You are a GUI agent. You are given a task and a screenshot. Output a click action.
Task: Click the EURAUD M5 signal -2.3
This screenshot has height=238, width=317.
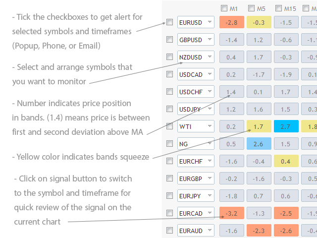(258, 231)
